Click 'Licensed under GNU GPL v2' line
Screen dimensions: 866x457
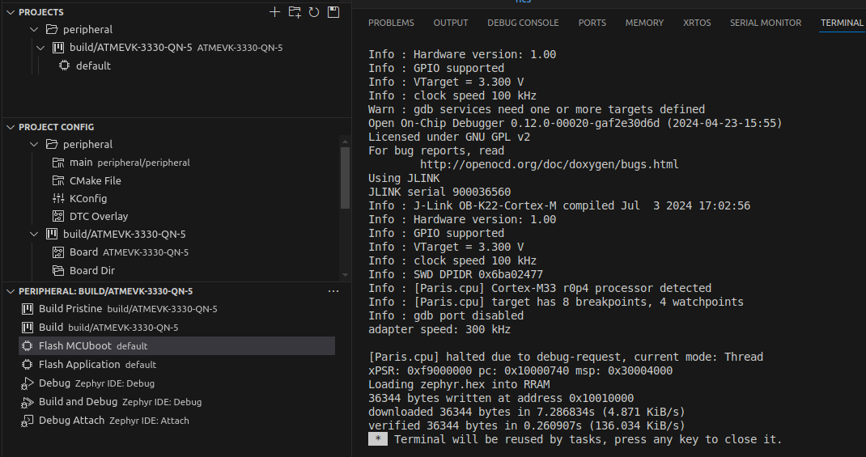(449, 137)
